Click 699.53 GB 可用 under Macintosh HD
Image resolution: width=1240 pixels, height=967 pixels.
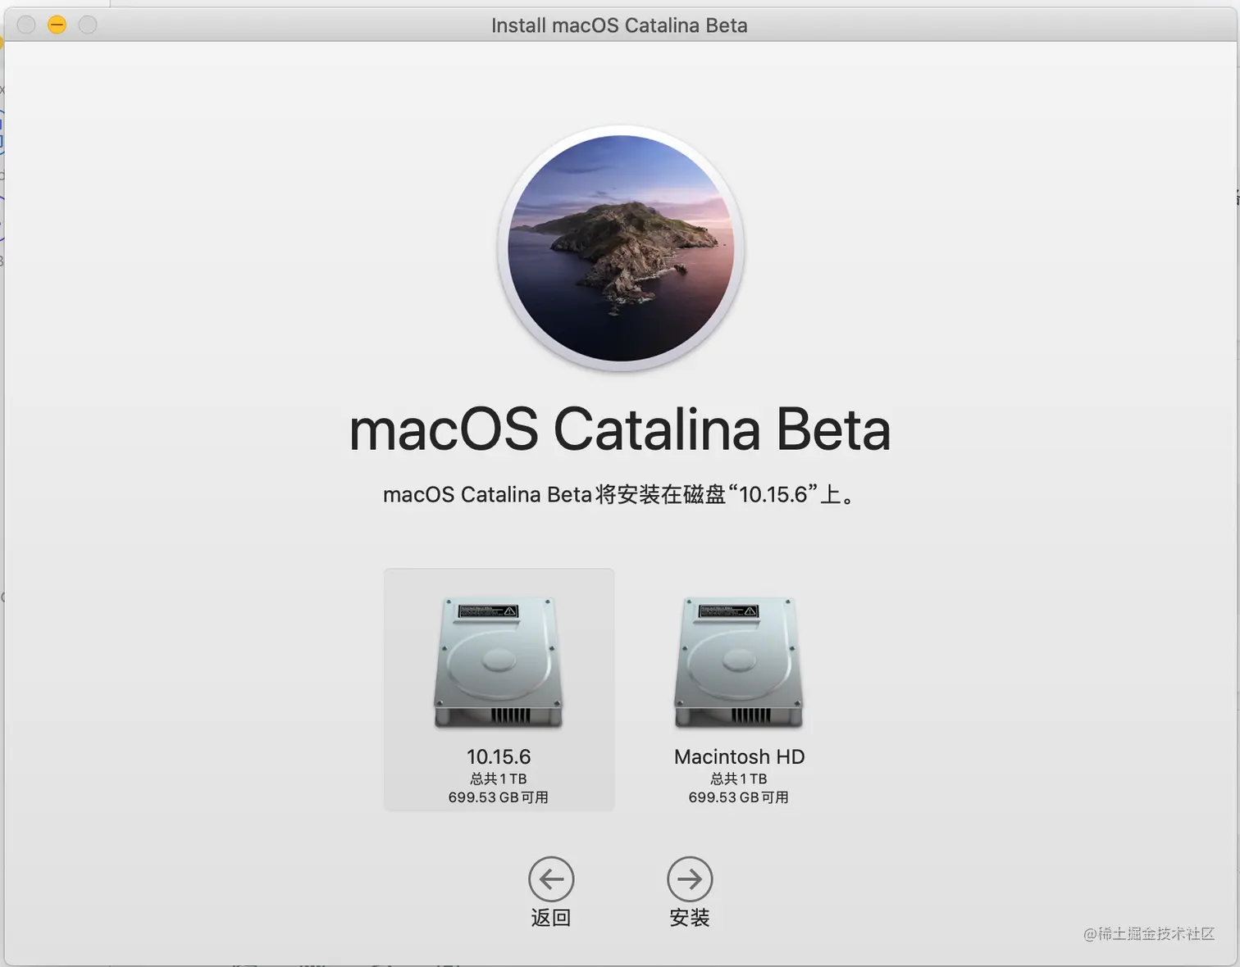[x=739, y=797]
